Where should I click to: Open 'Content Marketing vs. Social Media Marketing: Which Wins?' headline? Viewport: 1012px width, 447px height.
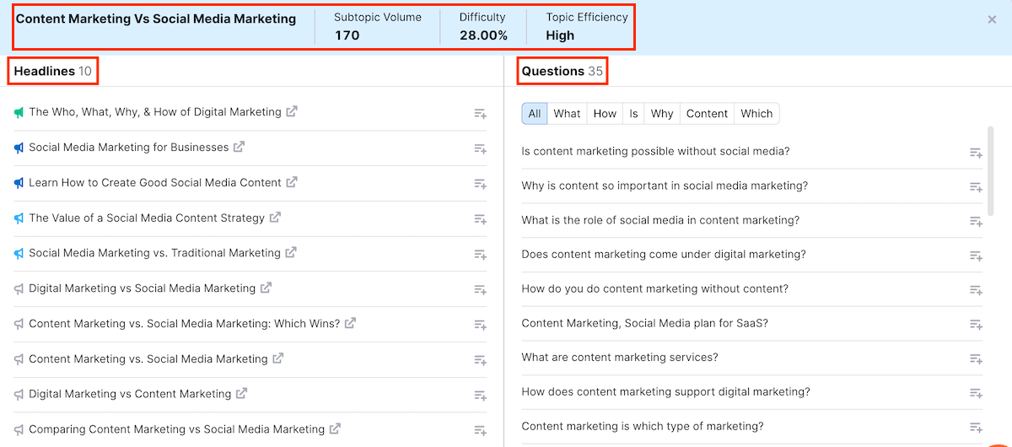[x=184, y=324]
